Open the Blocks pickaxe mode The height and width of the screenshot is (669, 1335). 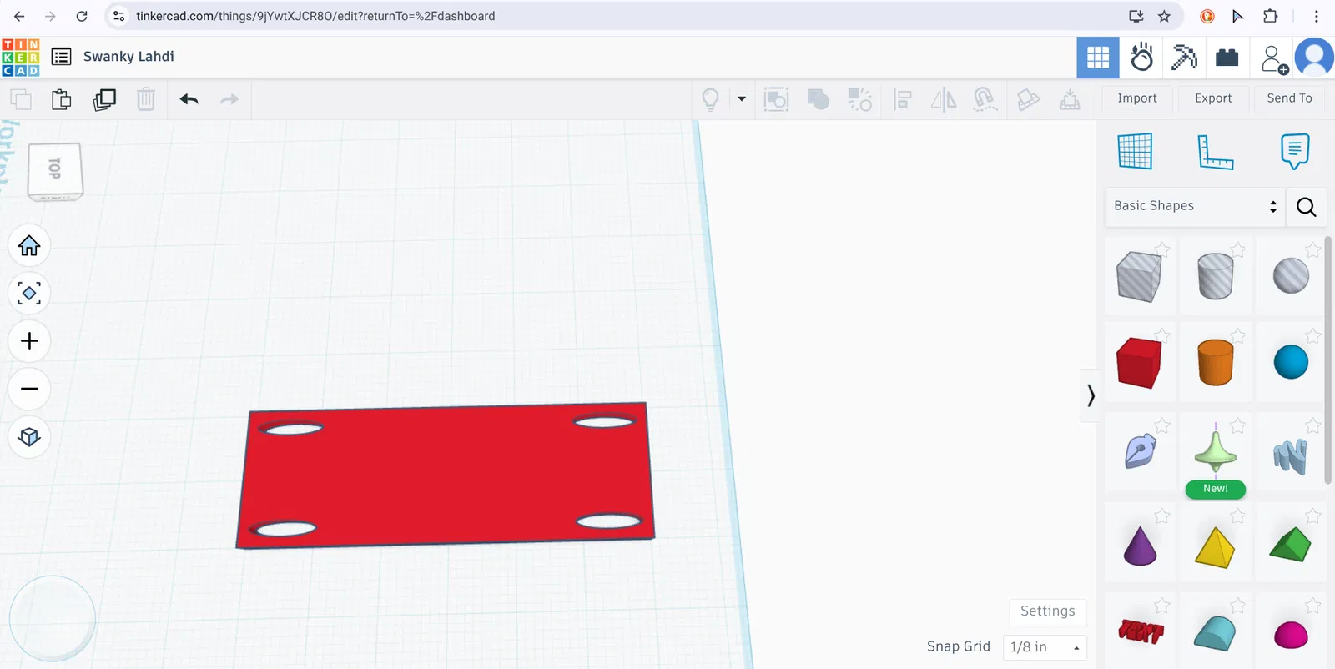point(1184,58)
